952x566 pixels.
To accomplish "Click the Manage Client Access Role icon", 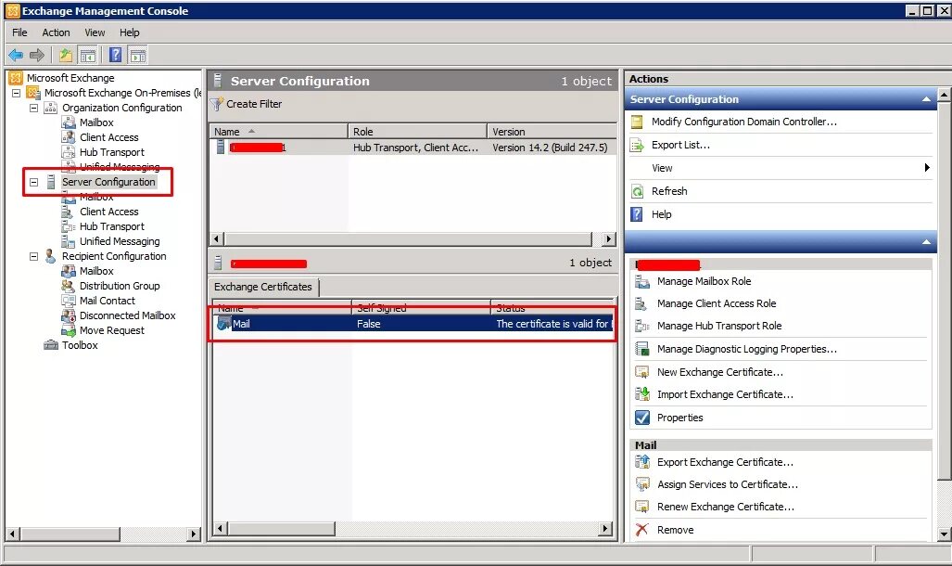I will tap(641, 304).
